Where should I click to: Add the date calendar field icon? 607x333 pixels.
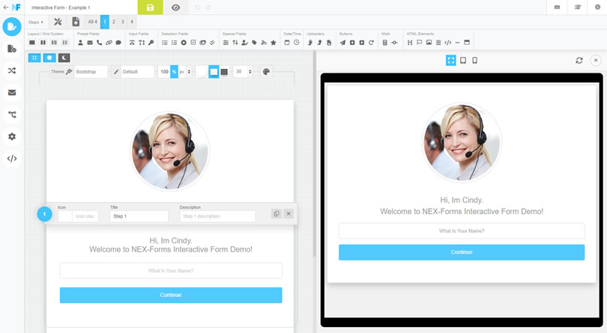click(x=287, y=43)
